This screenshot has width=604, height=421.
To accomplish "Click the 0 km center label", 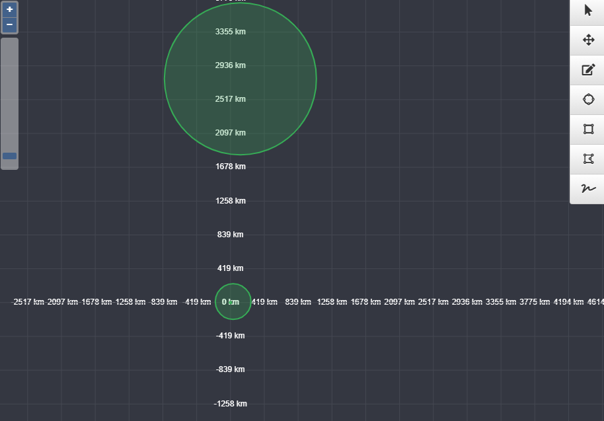I will pos(230,301).
